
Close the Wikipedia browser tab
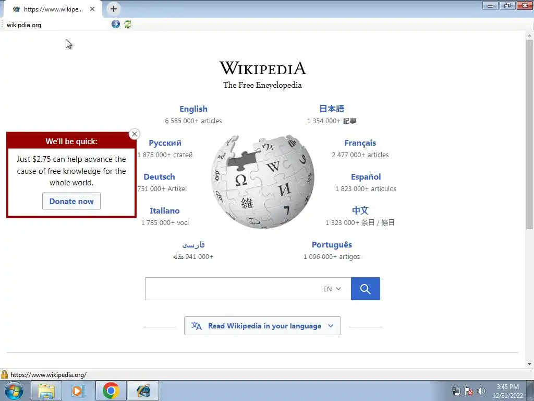[x=92, y=9]
